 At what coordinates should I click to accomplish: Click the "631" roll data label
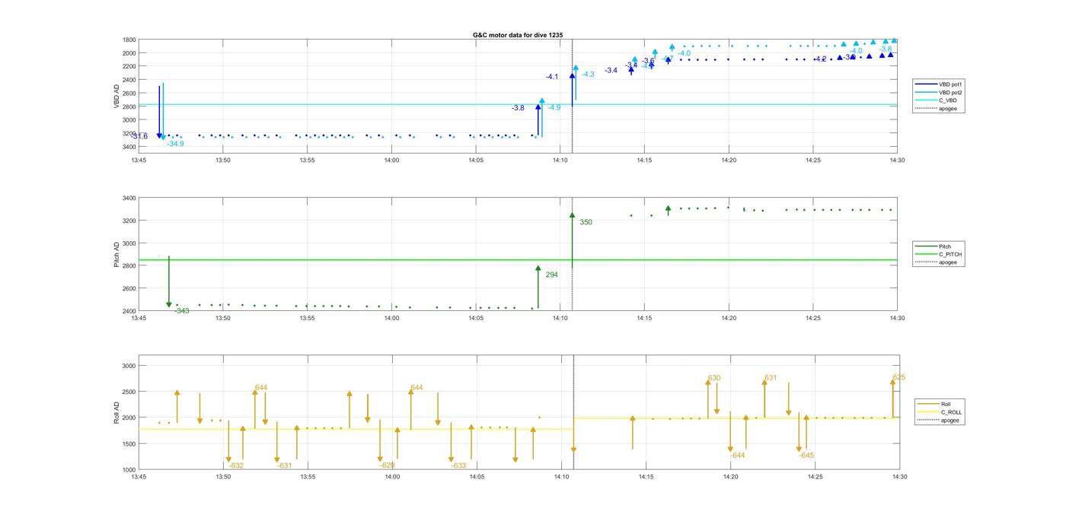771,378
